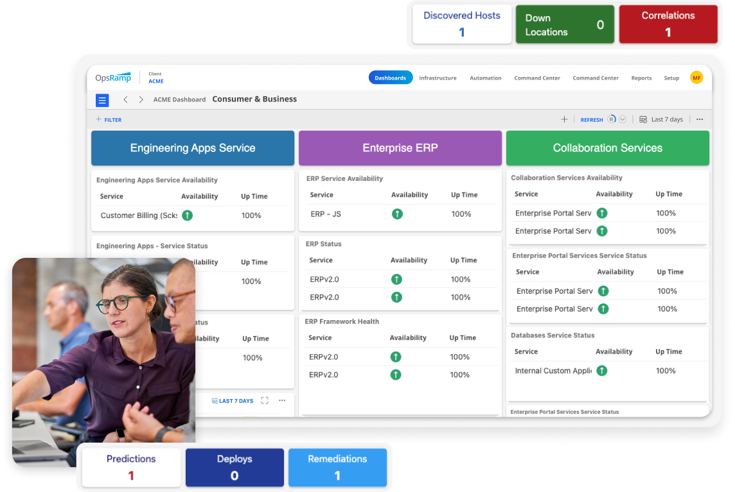Click the 100% uptime for Customer Billing
The height and width of the screenshot is (492, 735).
[251, 216]
